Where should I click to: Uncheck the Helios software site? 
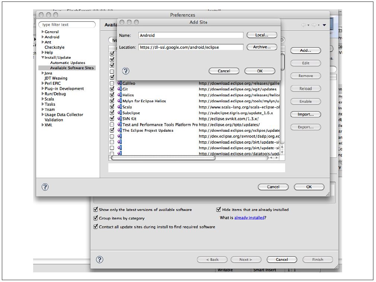tap(112, 95)
